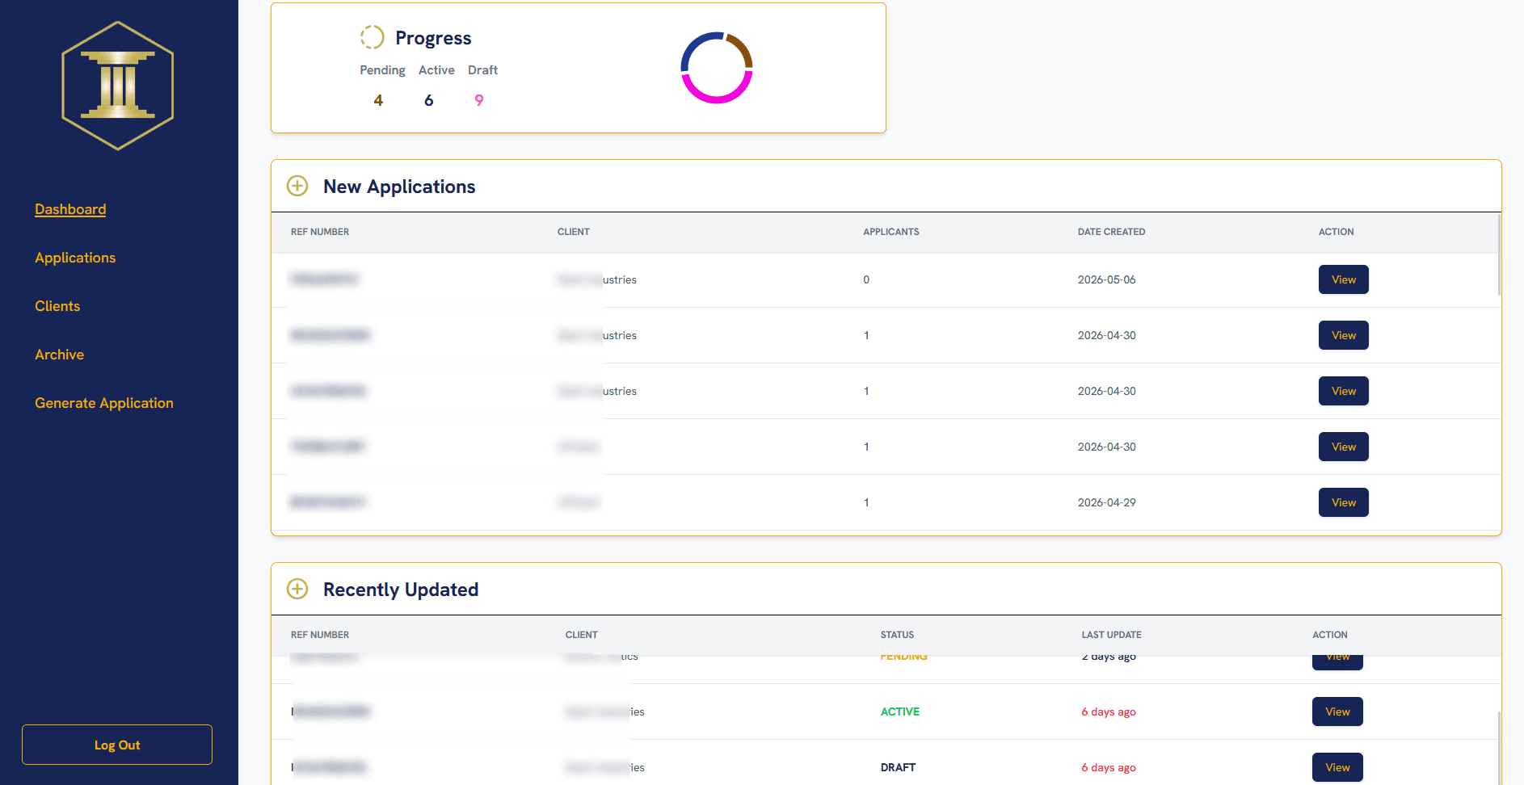Click the date 2026-04-29
The width and height of the screenshot is (1524, 785).
1106,502
